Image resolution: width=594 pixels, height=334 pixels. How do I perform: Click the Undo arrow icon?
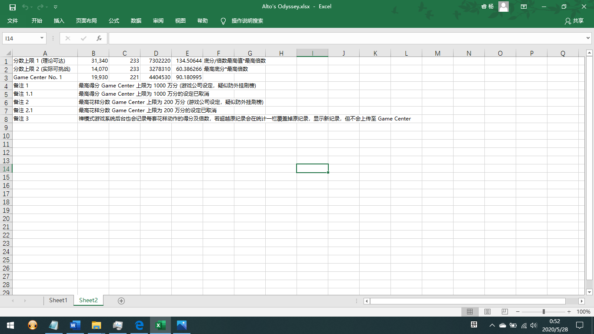[x=25, y=7]
